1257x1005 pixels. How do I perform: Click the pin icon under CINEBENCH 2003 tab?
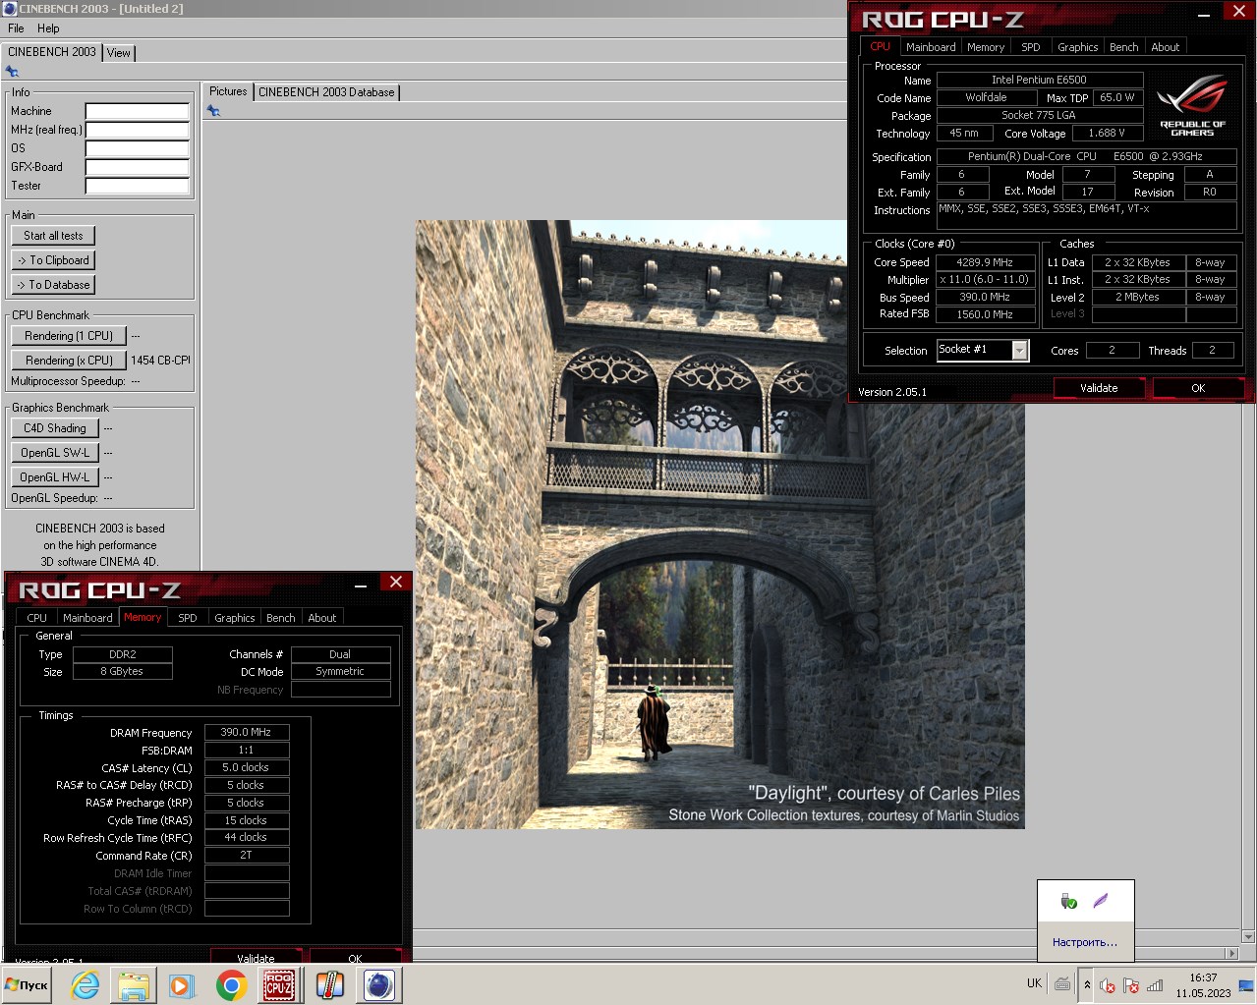(x=12, y=72)
